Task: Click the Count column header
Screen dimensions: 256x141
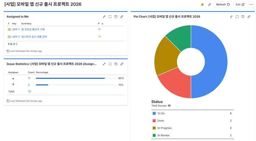Action: point(31,73)
